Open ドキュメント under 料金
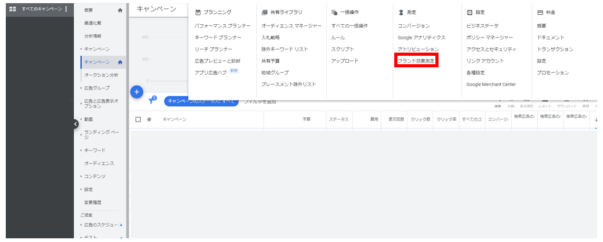This screenshot has width=603, height=242. 551,38
